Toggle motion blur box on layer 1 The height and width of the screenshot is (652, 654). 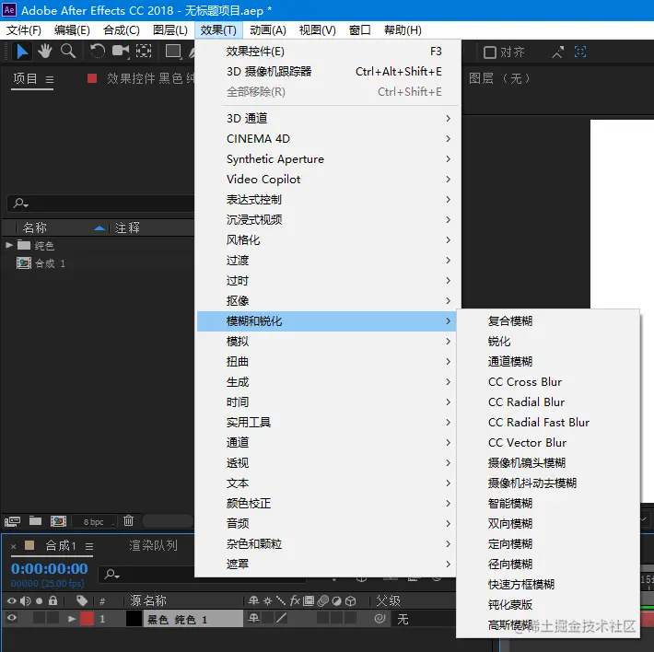(322, 619)
